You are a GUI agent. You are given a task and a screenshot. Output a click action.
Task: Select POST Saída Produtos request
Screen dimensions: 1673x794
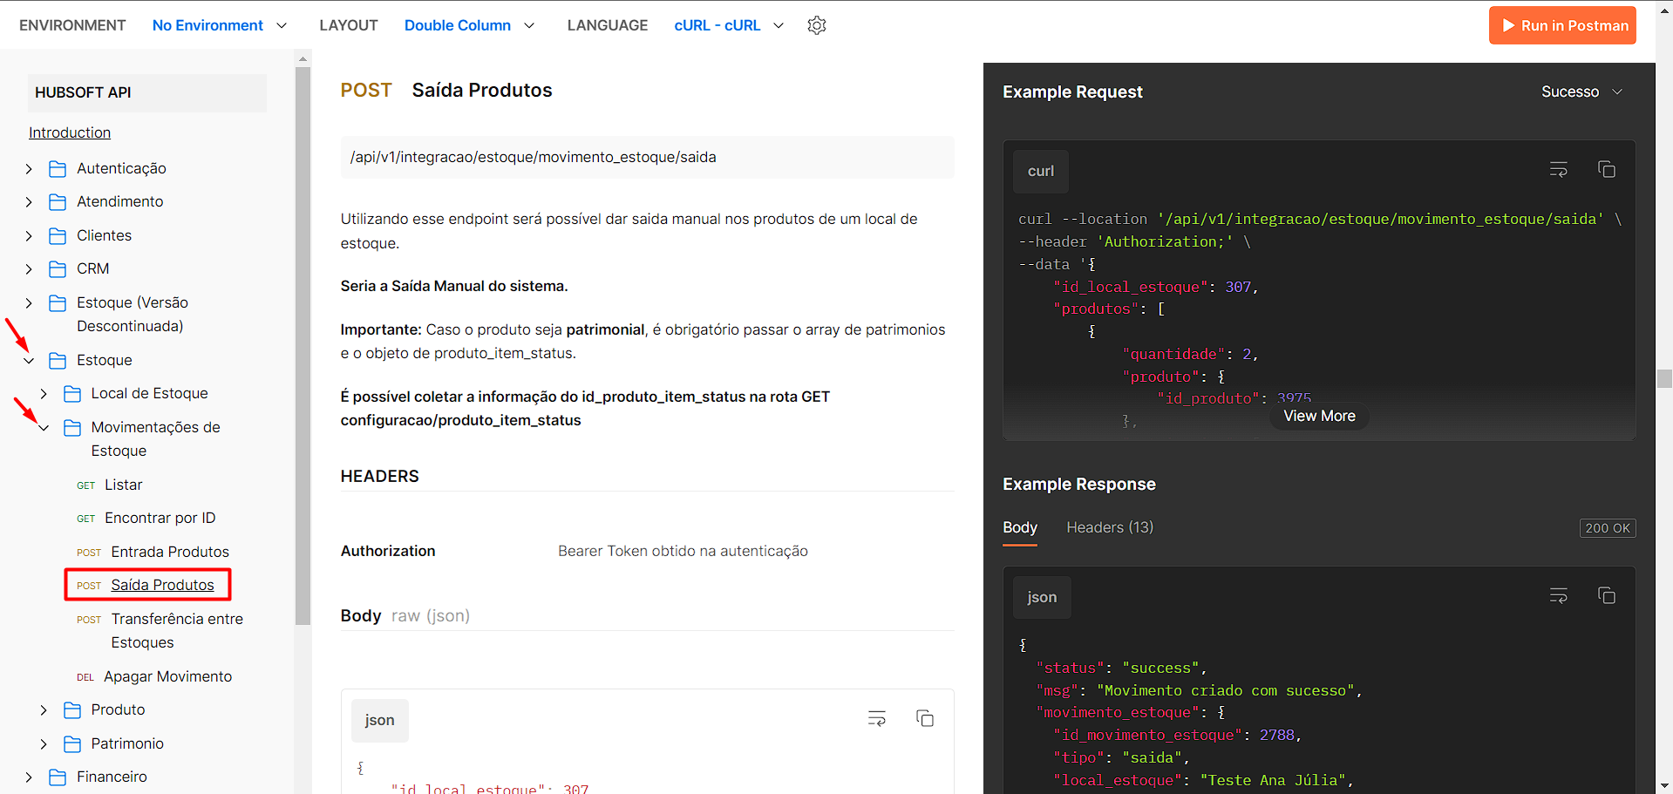(x=162, y=585)
